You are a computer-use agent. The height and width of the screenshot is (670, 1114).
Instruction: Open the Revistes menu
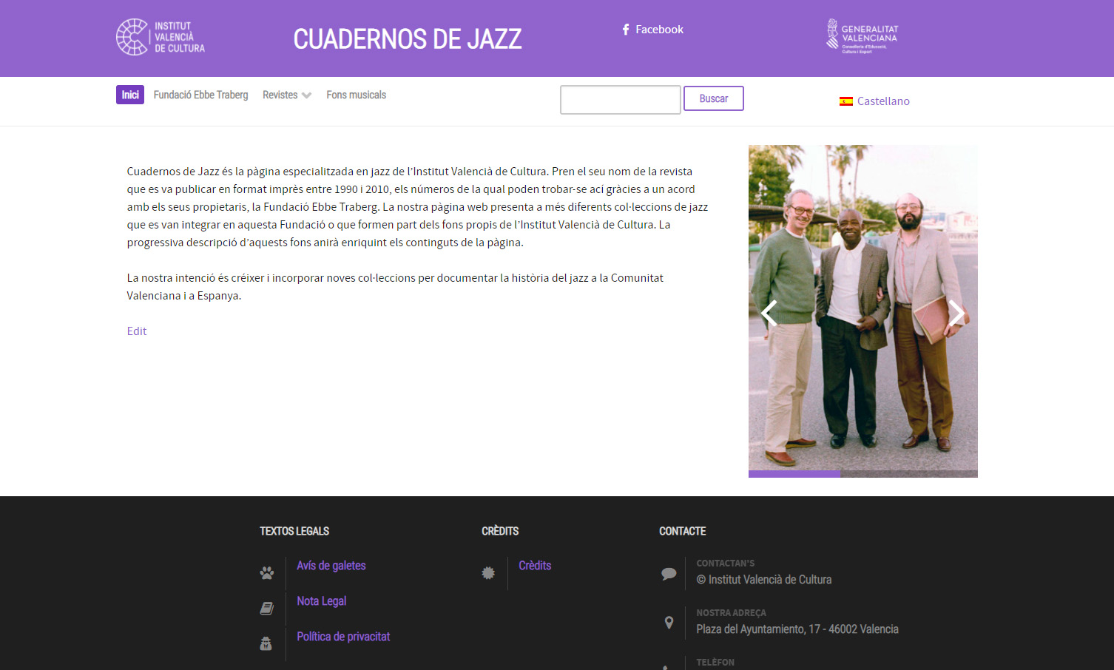tap(287, 95)
